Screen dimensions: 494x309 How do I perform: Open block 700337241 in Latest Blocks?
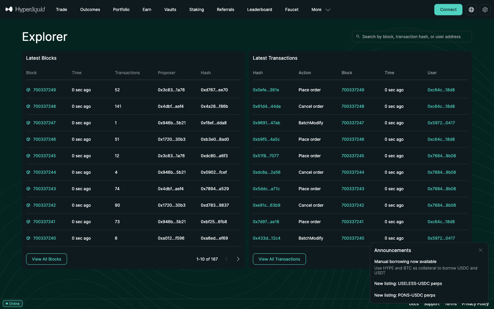point(44,222)
